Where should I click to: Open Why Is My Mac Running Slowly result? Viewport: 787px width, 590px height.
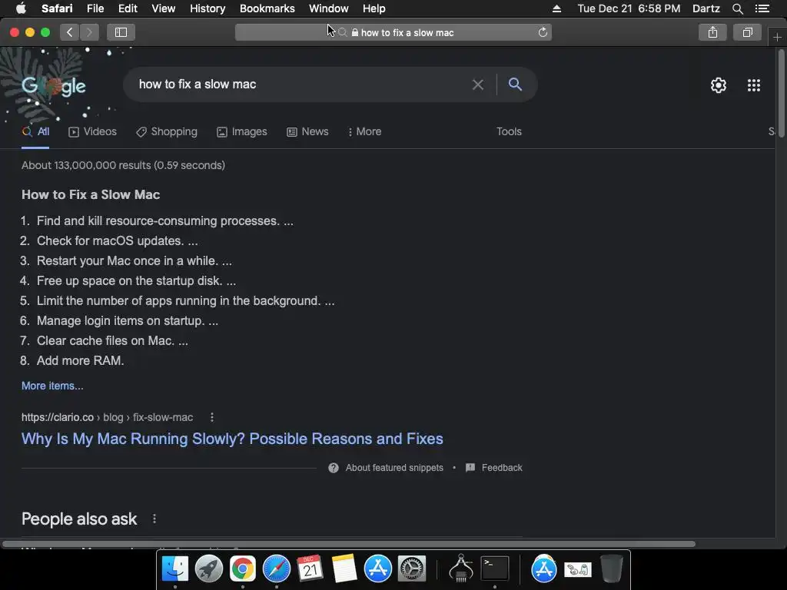coord(232,439)
